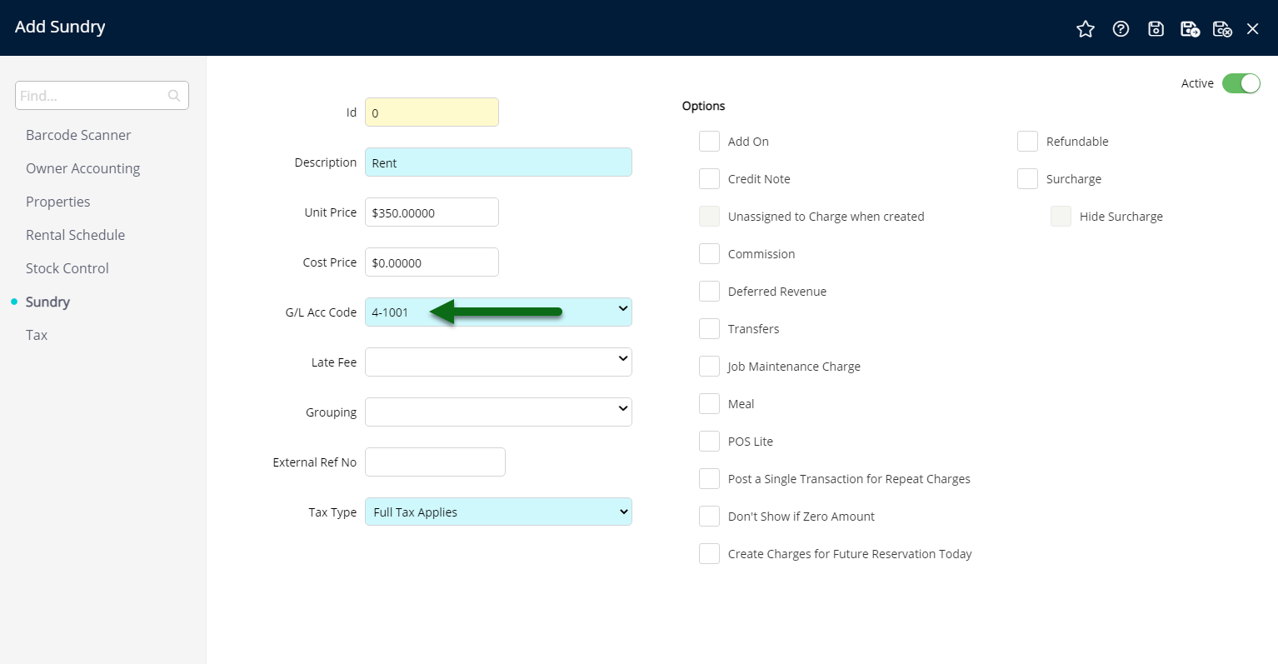This screenshot has width=1278, height=664.
Task: Enable the Surcharge checkbox
Action: click(1027, 178)
